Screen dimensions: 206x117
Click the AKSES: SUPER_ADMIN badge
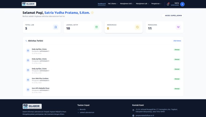click(x=173, y=16)
